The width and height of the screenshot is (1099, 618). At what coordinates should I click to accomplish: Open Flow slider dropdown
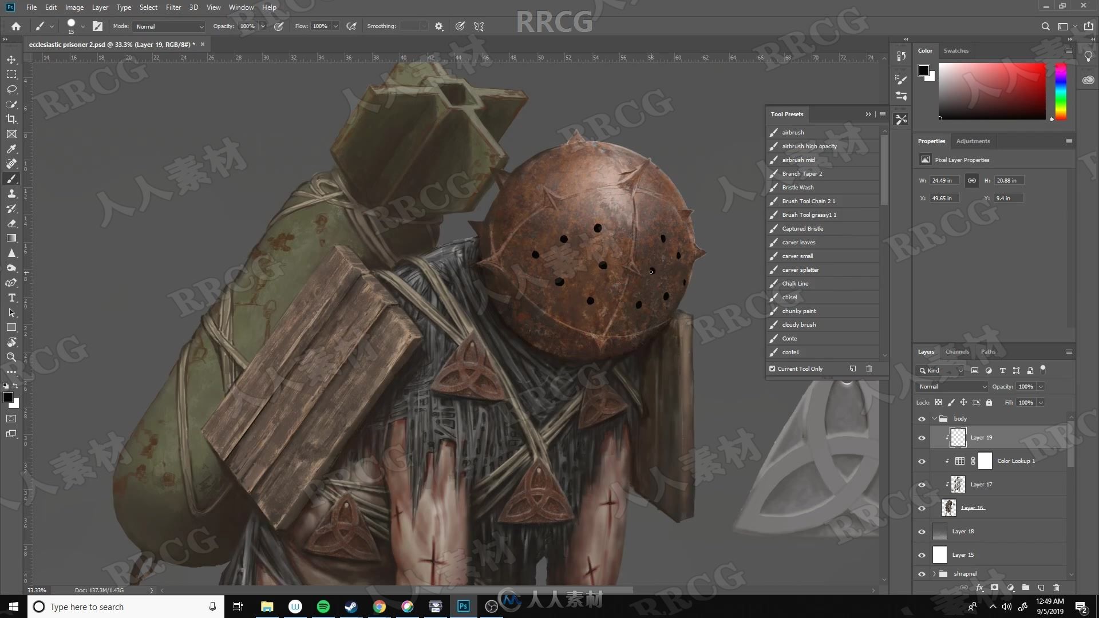point(335,26)
